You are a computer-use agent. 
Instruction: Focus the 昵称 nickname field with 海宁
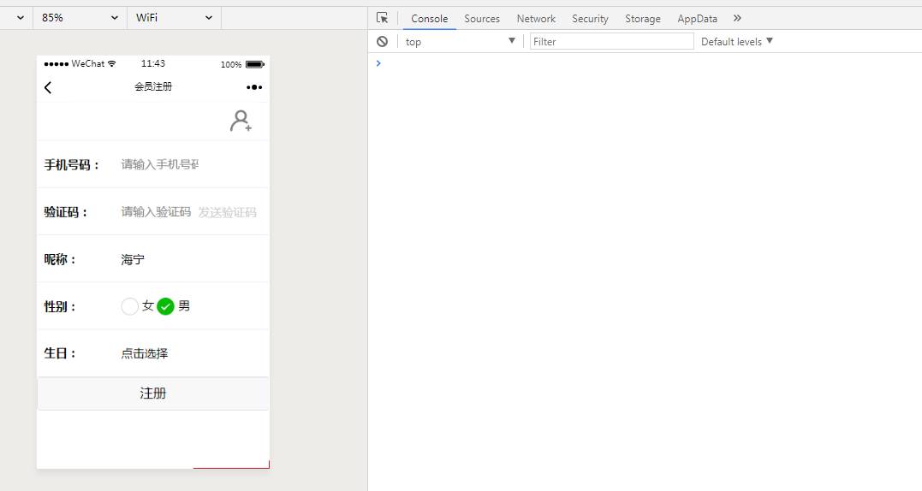[160, 259]
